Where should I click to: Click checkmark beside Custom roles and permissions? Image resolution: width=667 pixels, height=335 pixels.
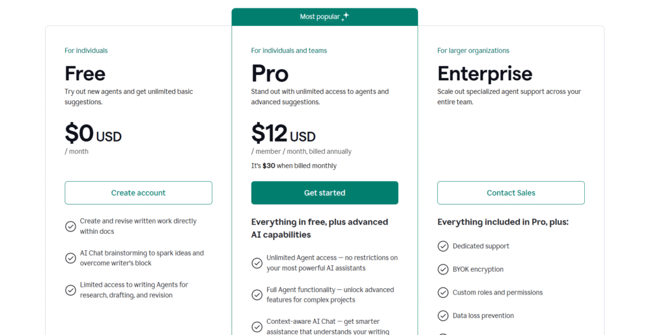(x=443, y=293)
